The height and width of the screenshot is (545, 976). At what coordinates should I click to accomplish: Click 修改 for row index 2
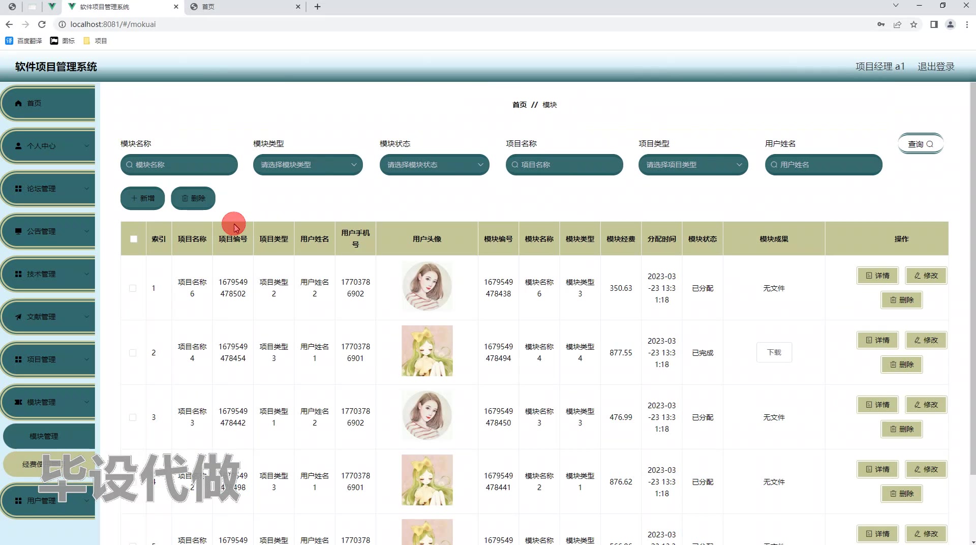click(926, 340)
